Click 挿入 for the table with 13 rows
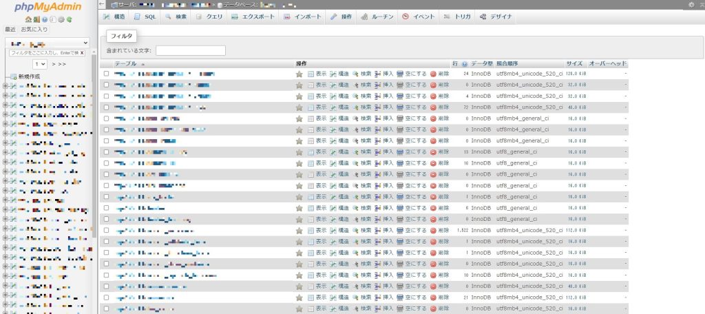This screenshot has height=314, width=705. point(384,152)
